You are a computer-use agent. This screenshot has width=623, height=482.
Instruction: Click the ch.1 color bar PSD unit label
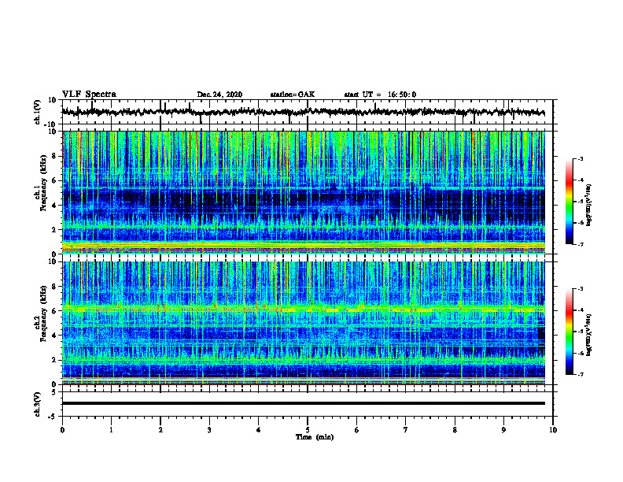tap(589, 206)
